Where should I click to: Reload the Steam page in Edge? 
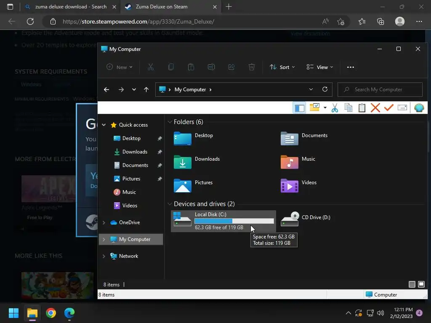tap(30, 21)
